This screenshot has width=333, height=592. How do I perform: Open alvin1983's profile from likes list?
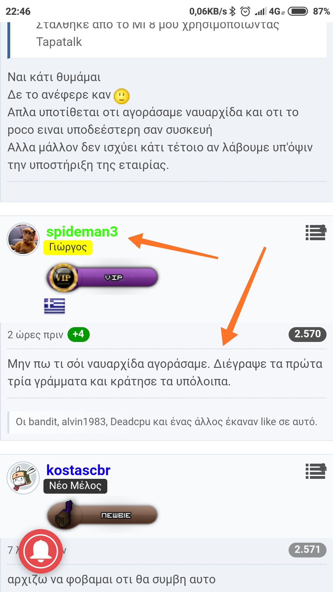click(84, 421)
